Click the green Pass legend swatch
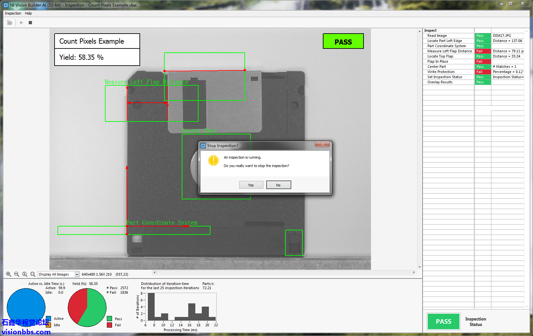The width and height of the screenshot is (533, 336). 109,319
